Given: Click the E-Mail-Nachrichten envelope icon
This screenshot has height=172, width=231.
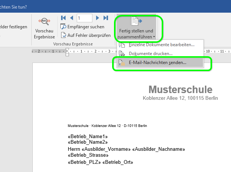Looking at the screenshot, I should click(122, 63).
